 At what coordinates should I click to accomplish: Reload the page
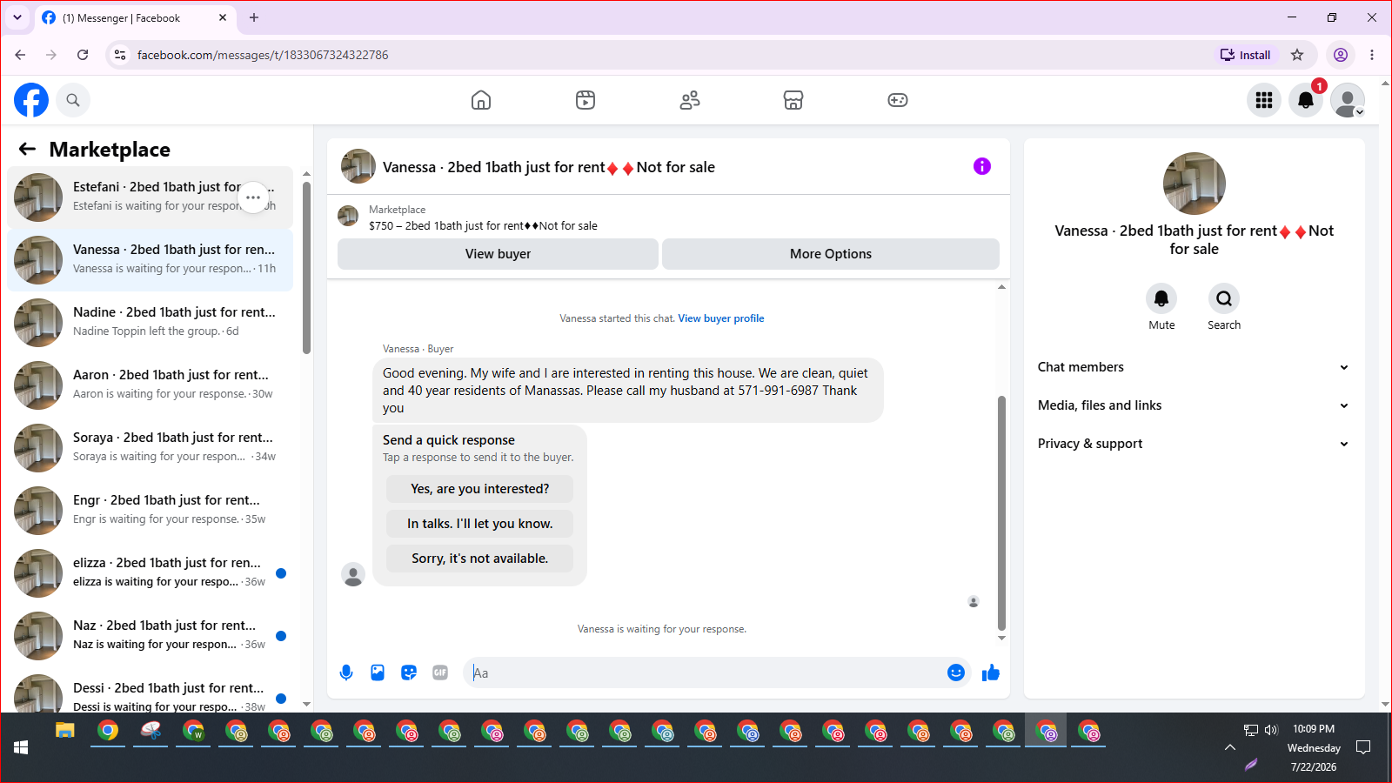coord(83,55)
